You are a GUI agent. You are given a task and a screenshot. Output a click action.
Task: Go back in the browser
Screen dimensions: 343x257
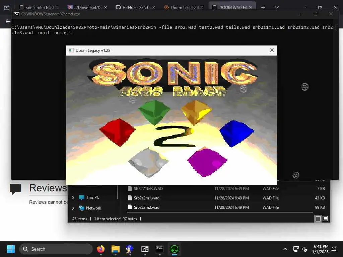click(8, 21)
